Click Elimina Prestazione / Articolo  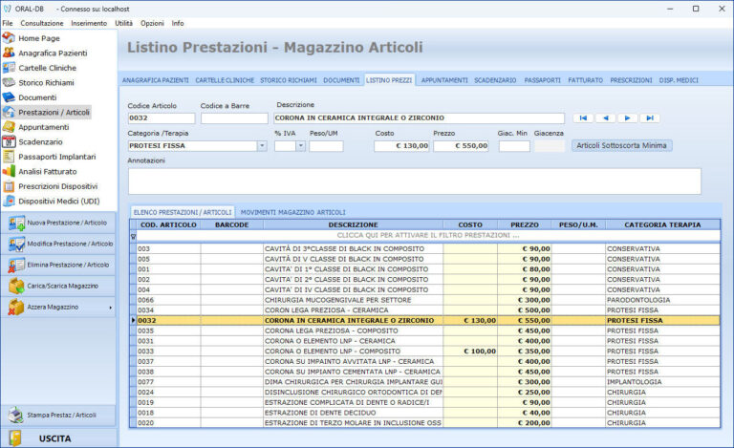pos(59,265)
